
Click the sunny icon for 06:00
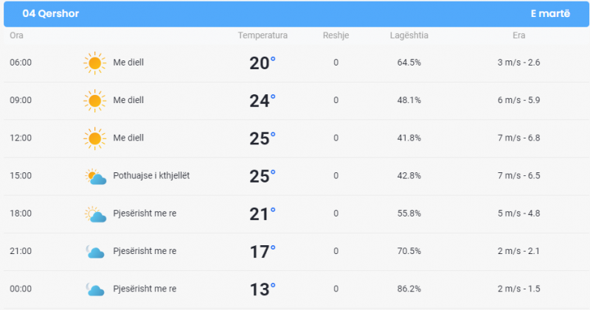(95, 63)
